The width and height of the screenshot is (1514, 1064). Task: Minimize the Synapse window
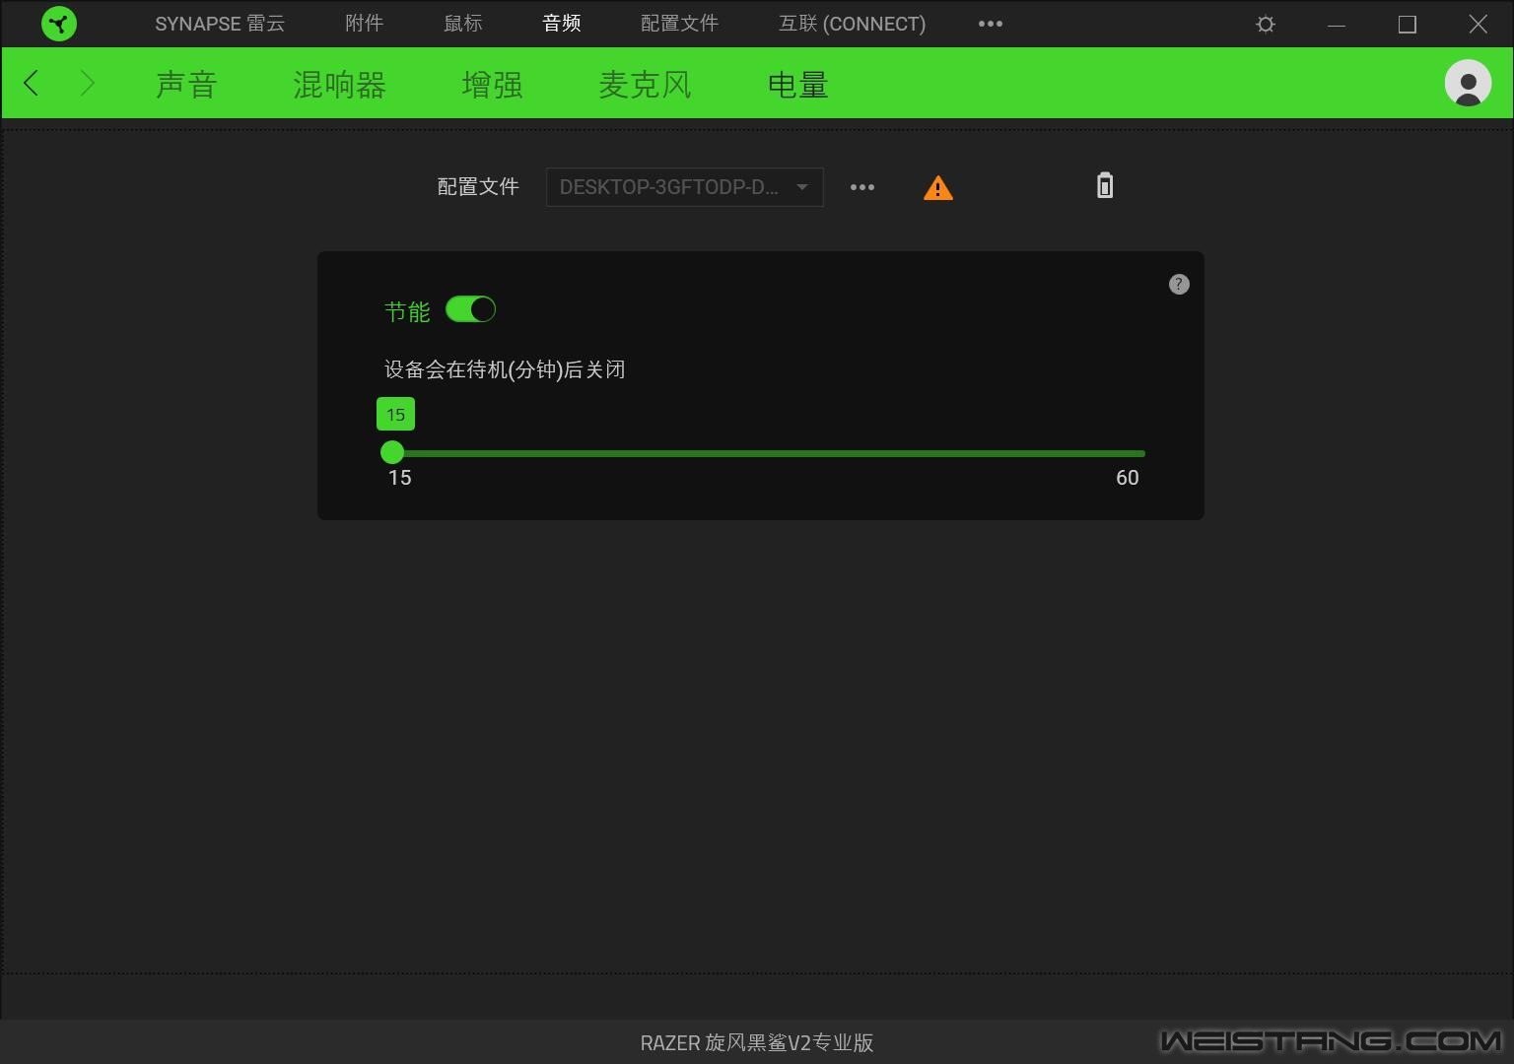(x=1337, y=25)
